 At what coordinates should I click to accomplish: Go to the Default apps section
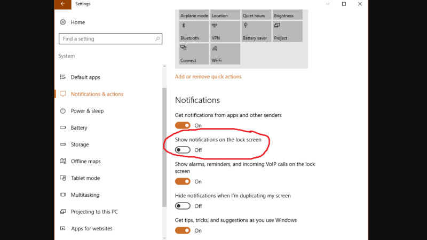tap(85, 77)
